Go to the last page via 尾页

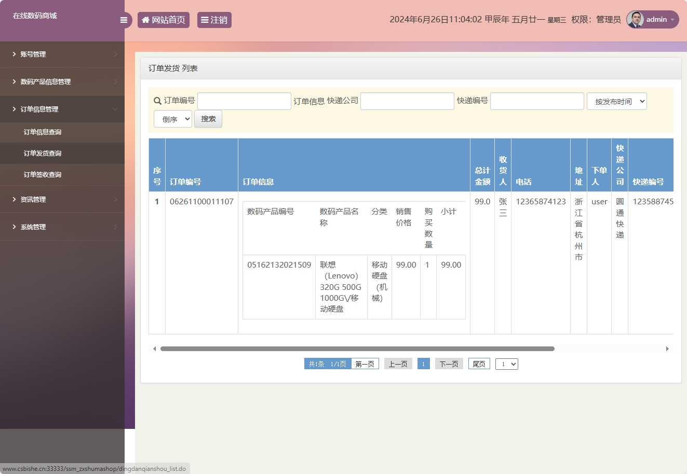click(478, 363)
